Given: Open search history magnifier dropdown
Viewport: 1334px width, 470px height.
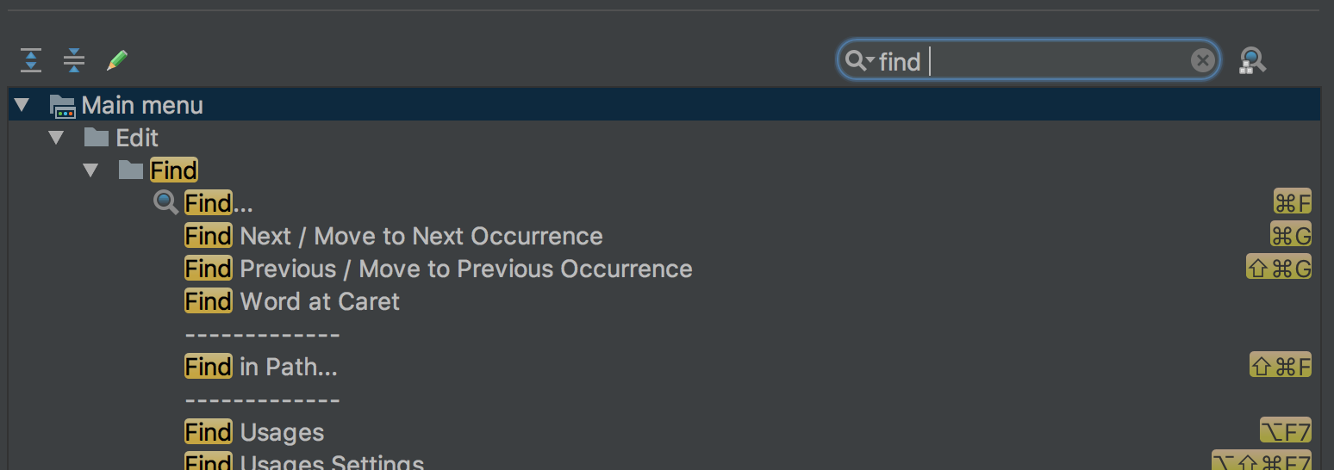Looking at the screenshot, I should tap(859, 60).
